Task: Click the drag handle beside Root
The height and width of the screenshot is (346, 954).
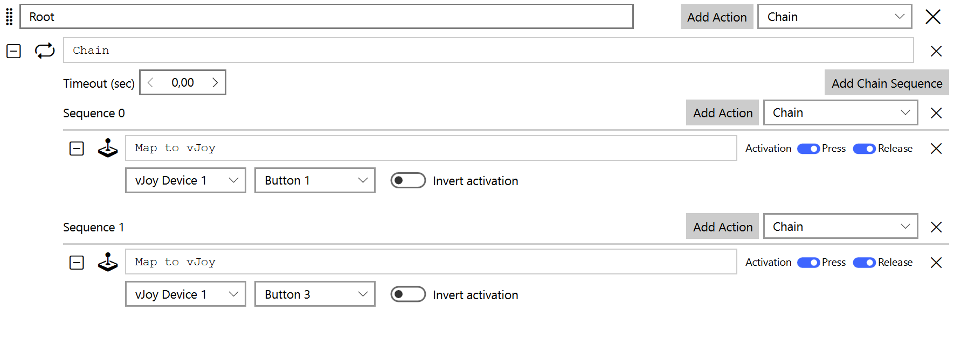Action: (x=9, y=17)
